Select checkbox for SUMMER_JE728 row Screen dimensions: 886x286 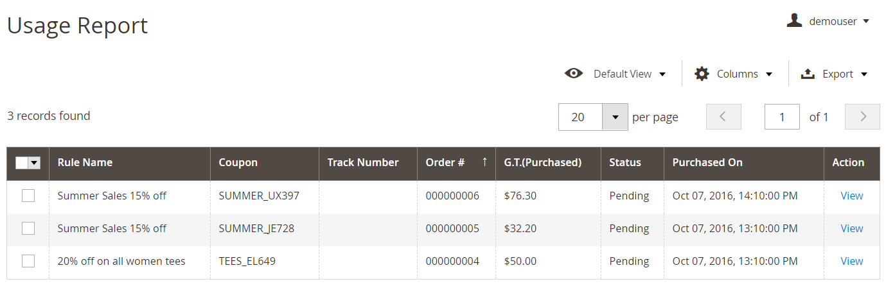point(28,228)
